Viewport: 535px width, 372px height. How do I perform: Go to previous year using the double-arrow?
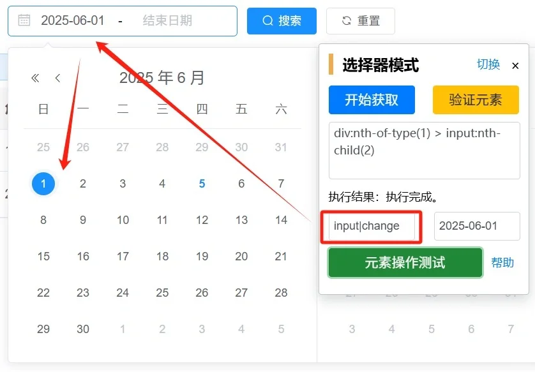point(35,77)
